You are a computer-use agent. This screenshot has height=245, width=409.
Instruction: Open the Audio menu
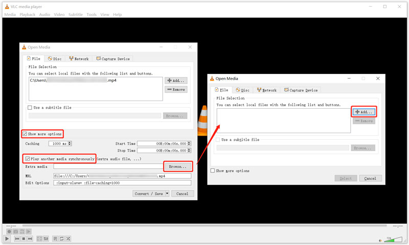tap(44, 15)
